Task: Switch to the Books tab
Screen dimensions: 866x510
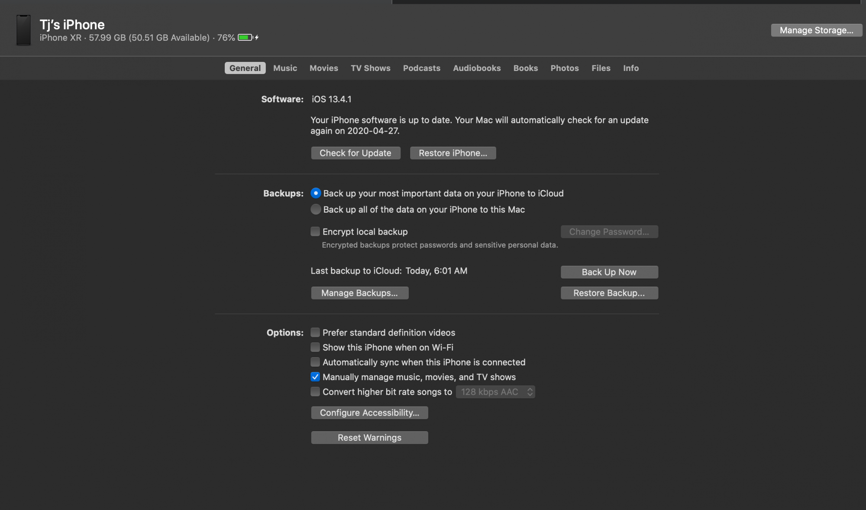Action: pos(526,68)
